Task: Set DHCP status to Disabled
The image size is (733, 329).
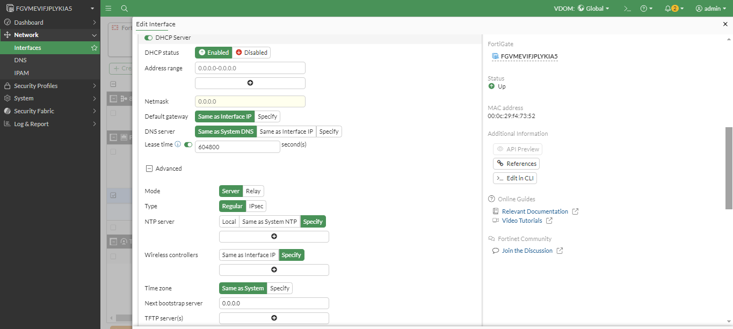Action: pos(251,53)
